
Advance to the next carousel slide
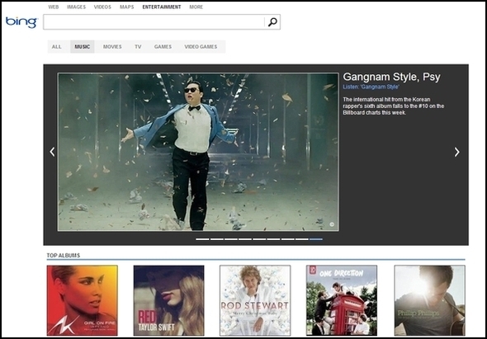[456, 152]
